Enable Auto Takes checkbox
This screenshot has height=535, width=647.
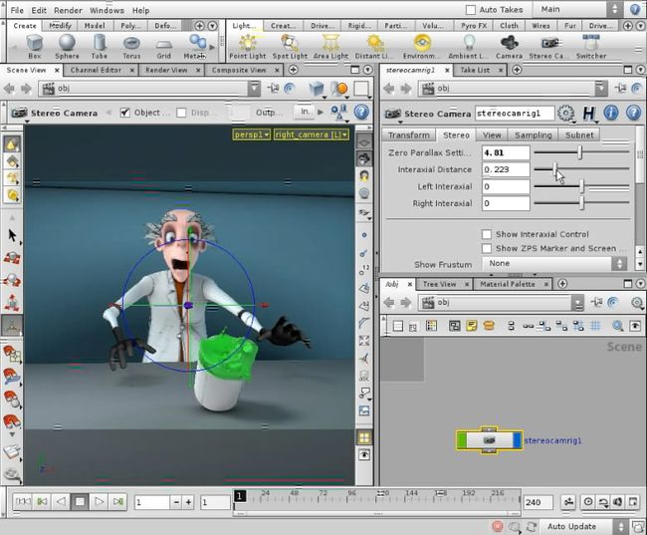click(x=471, y=10)
